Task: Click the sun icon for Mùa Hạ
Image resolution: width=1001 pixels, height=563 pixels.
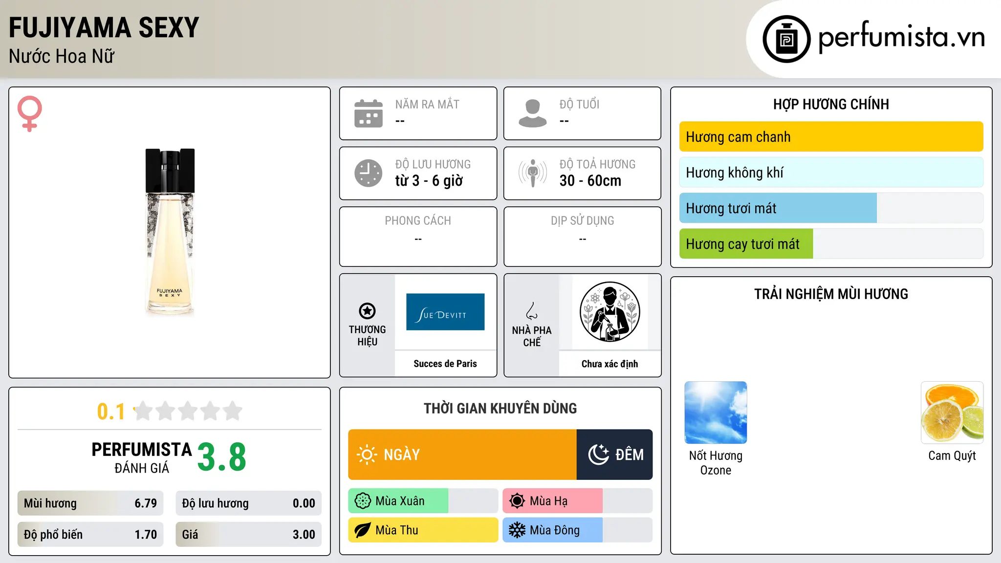Action: coord(517,501)
